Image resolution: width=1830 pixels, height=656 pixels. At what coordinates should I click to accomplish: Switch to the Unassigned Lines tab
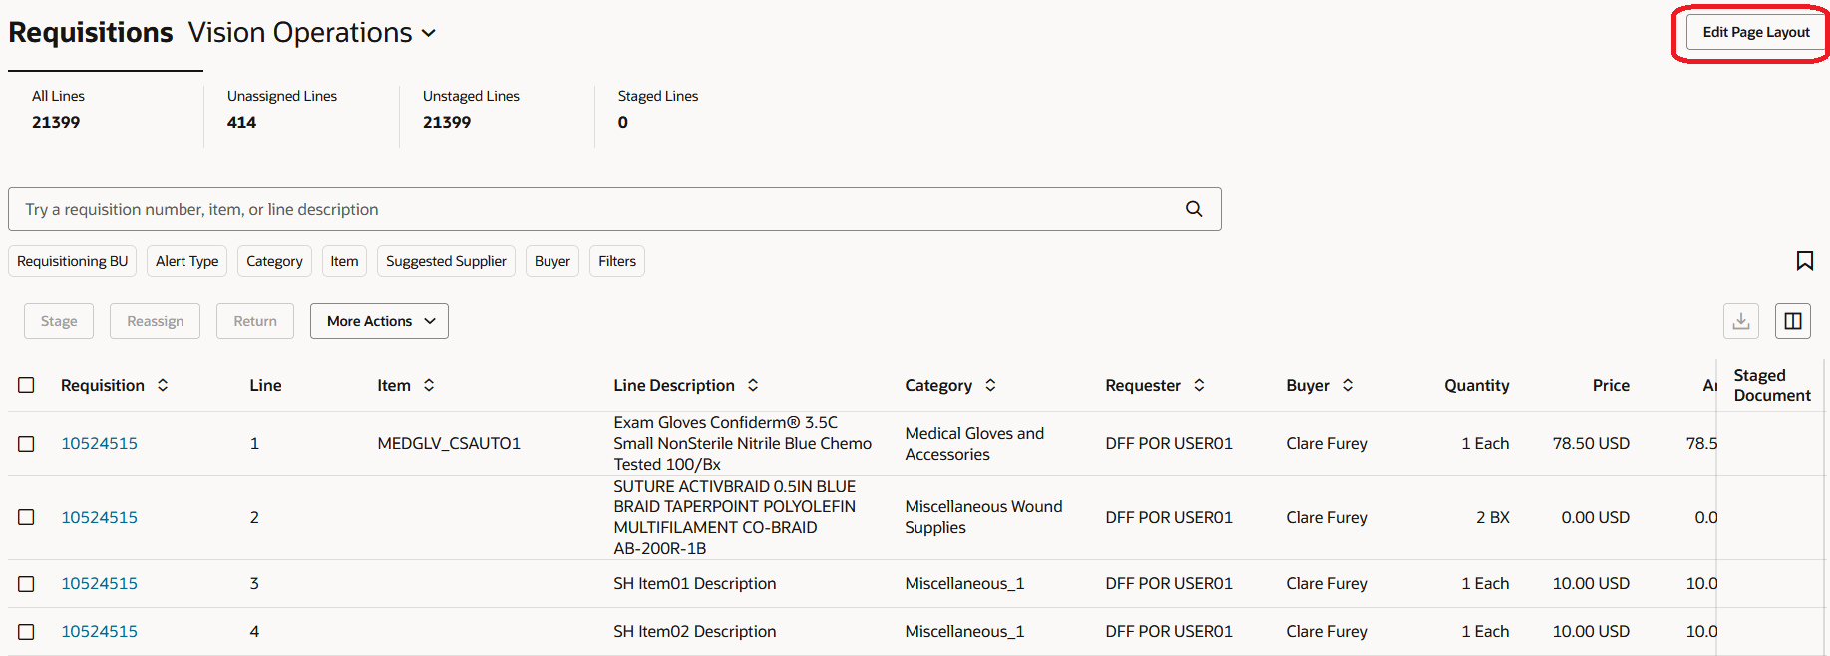point(282,108)
